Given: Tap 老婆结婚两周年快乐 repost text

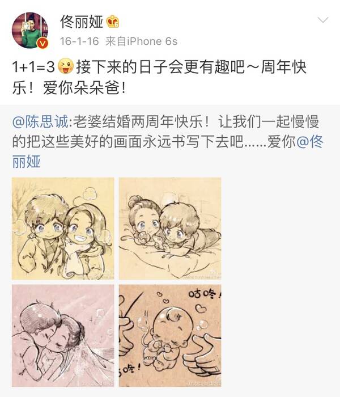Looking at the screenshot, I should tap(141, 121).
